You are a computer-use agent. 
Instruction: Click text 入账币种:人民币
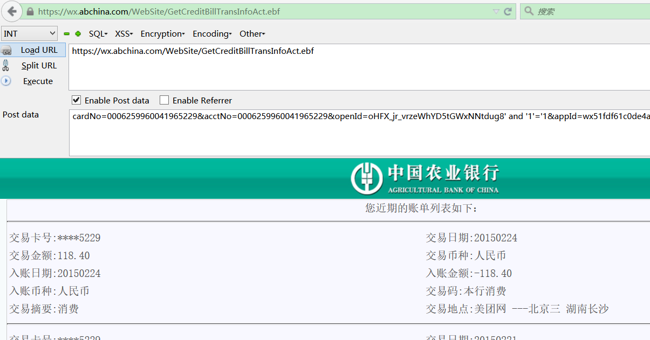point(49,292)
